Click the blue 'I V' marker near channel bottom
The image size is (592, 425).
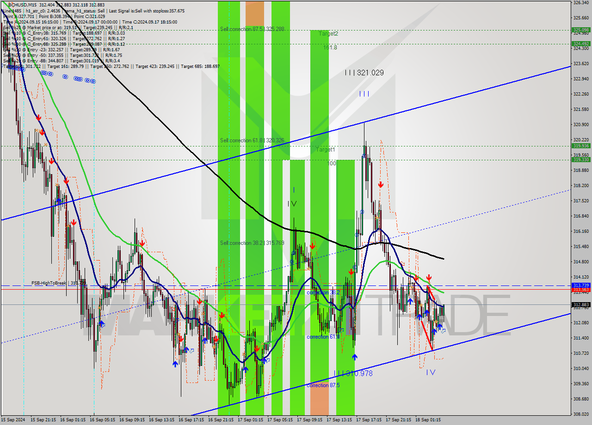coord(431,372)
